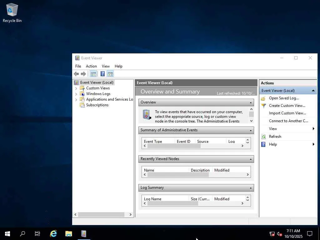320x240 pixels.
Task: Expand Applications and Services Logs node
Action: point(76,100)
